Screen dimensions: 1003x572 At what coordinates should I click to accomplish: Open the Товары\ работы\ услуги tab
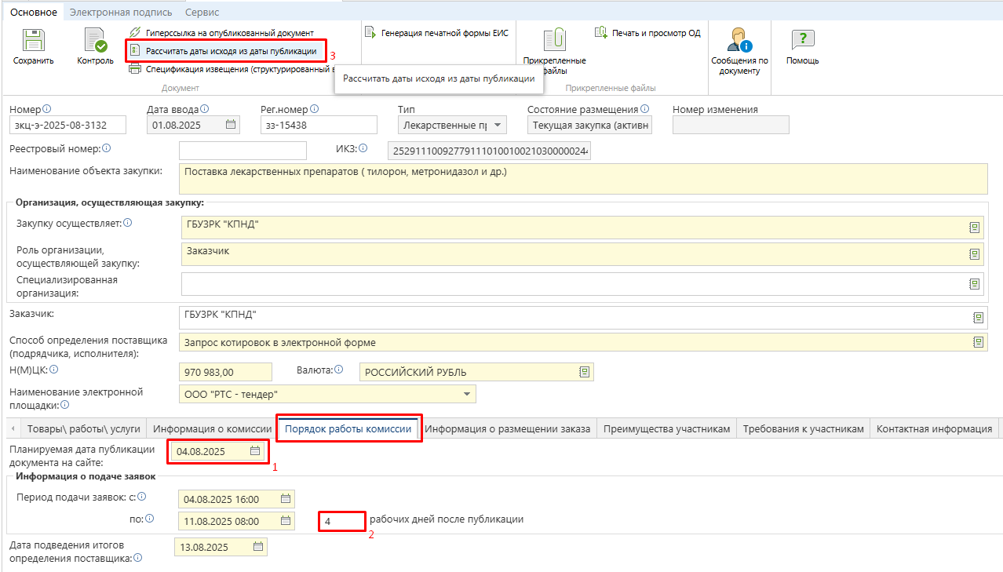[83, 428]
